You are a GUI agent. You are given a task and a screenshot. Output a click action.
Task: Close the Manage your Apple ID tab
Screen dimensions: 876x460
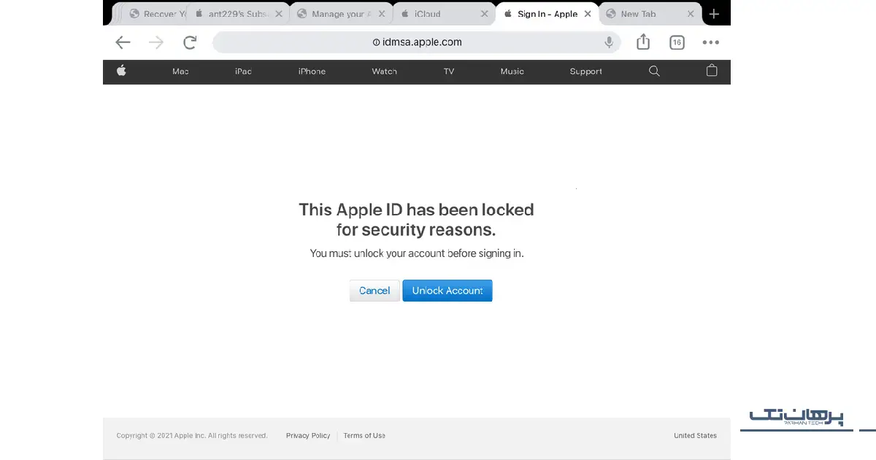(381, 14)
